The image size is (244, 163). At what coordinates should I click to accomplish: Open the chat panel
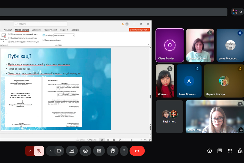[220, 151]
